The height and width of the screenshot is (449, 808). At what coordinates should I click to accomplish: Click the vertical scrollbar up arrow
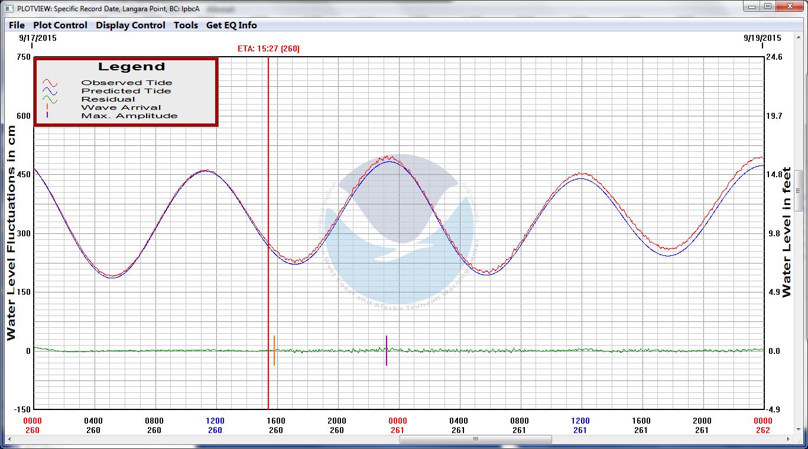click(798, 37)
